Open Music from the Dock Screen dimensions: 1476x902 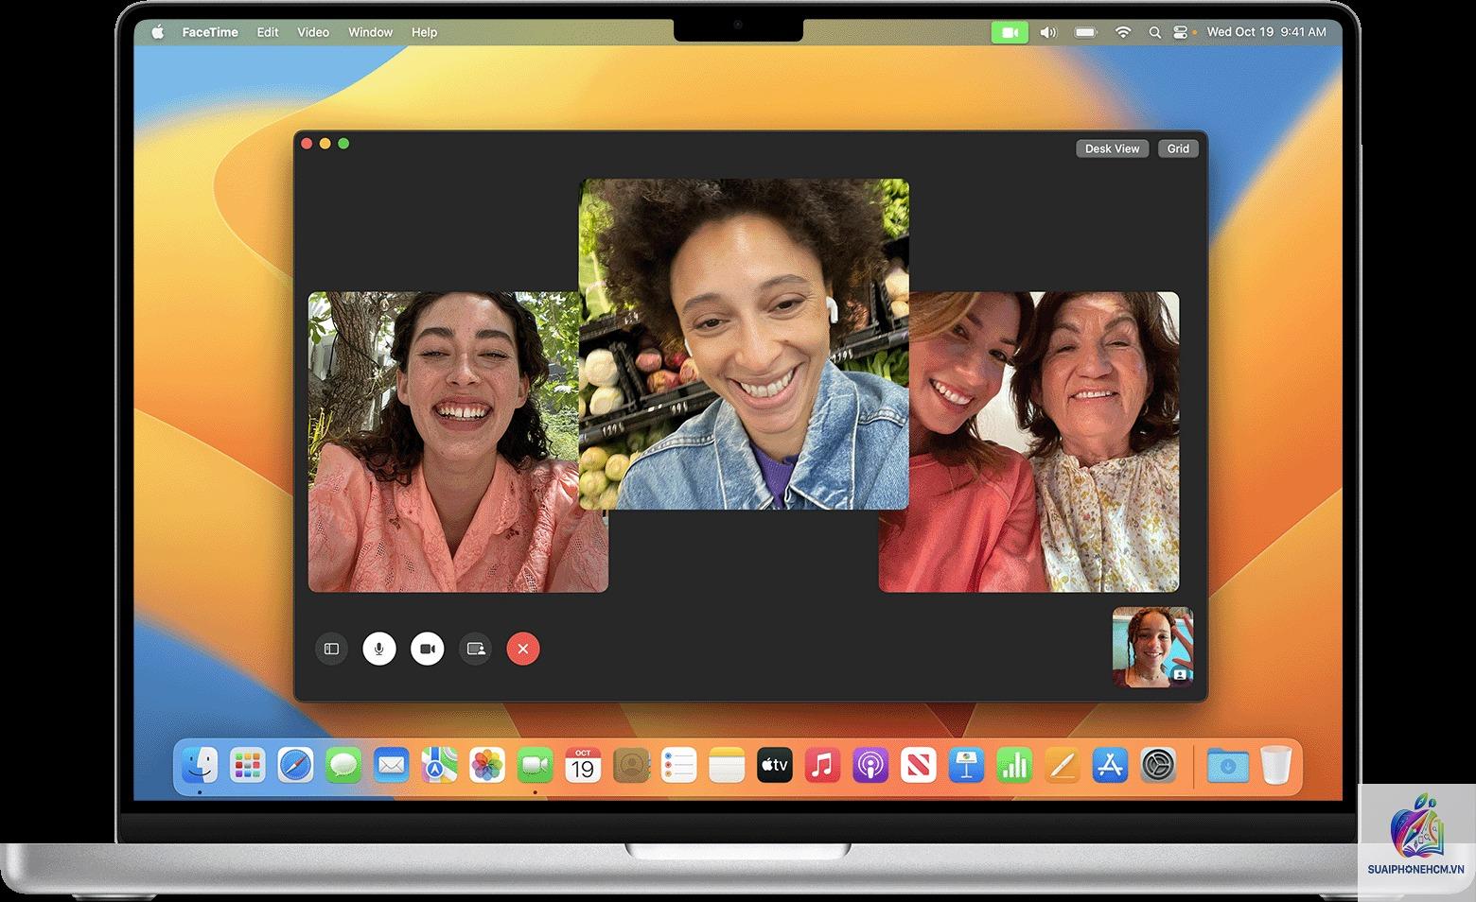[822, 765]
